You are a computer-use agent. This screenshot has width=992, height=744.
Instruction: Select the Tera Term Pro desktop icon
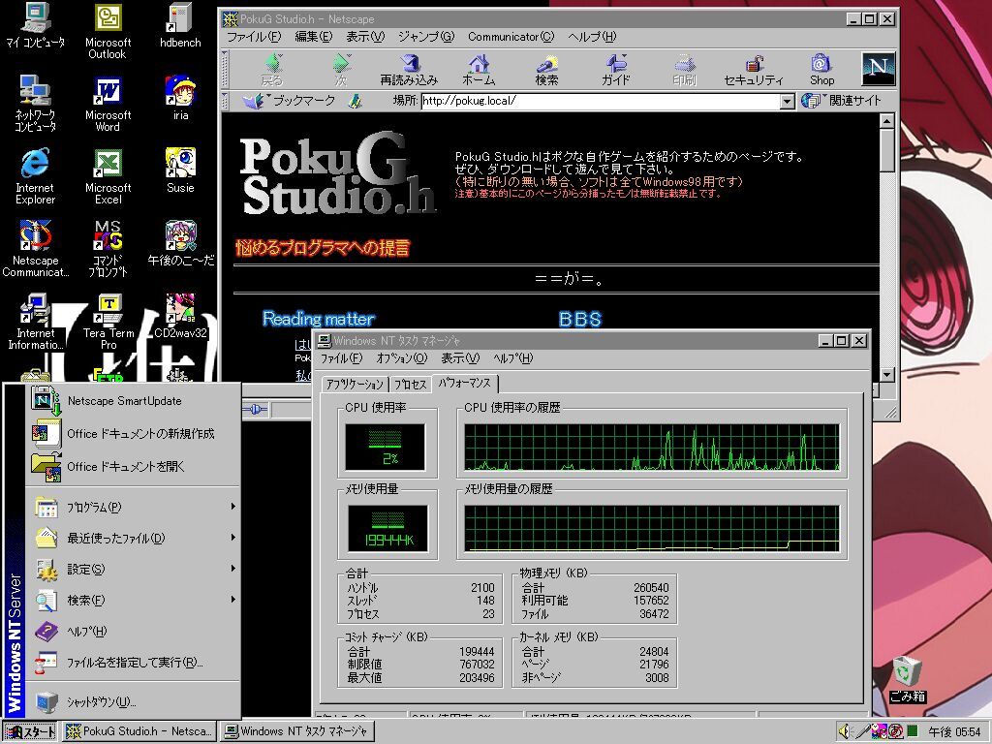(x=108, y=322)
